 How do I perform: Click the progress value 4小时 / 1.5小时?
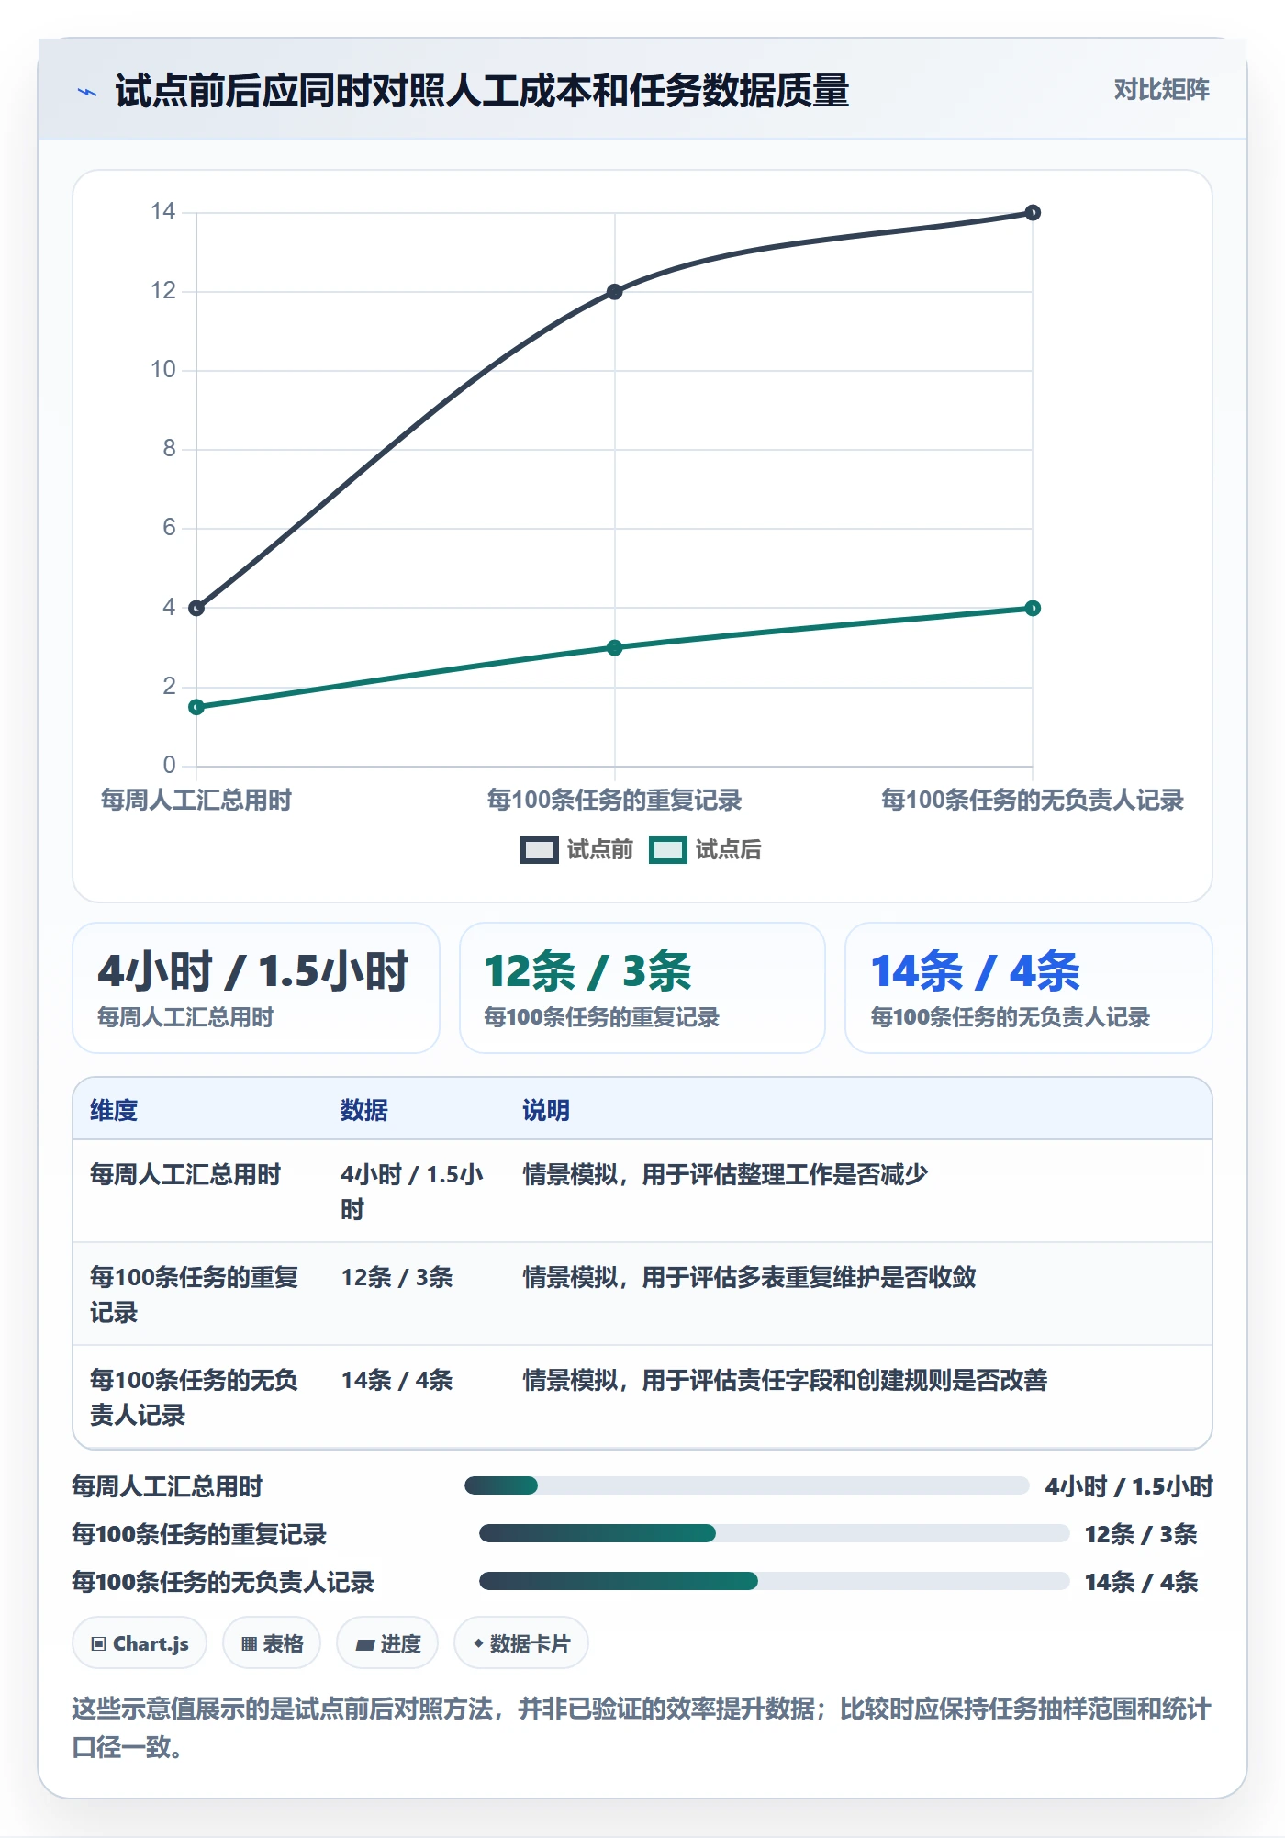pyautogui.click(x=1129, y=1486)
